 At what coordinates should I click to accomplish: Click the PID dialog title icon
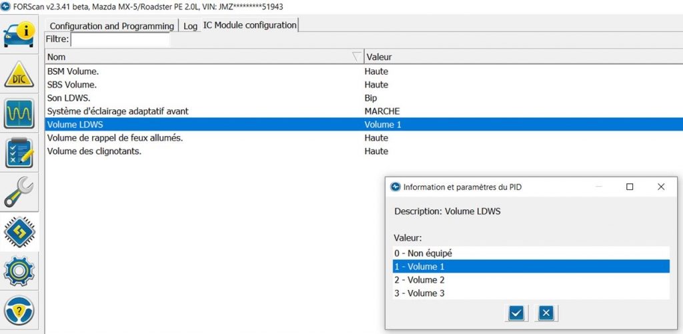395,187
